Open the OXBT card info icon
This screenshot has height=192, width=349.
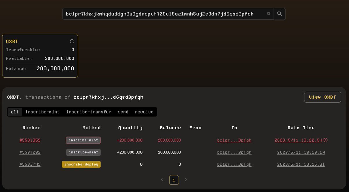(x=72, y=41)
